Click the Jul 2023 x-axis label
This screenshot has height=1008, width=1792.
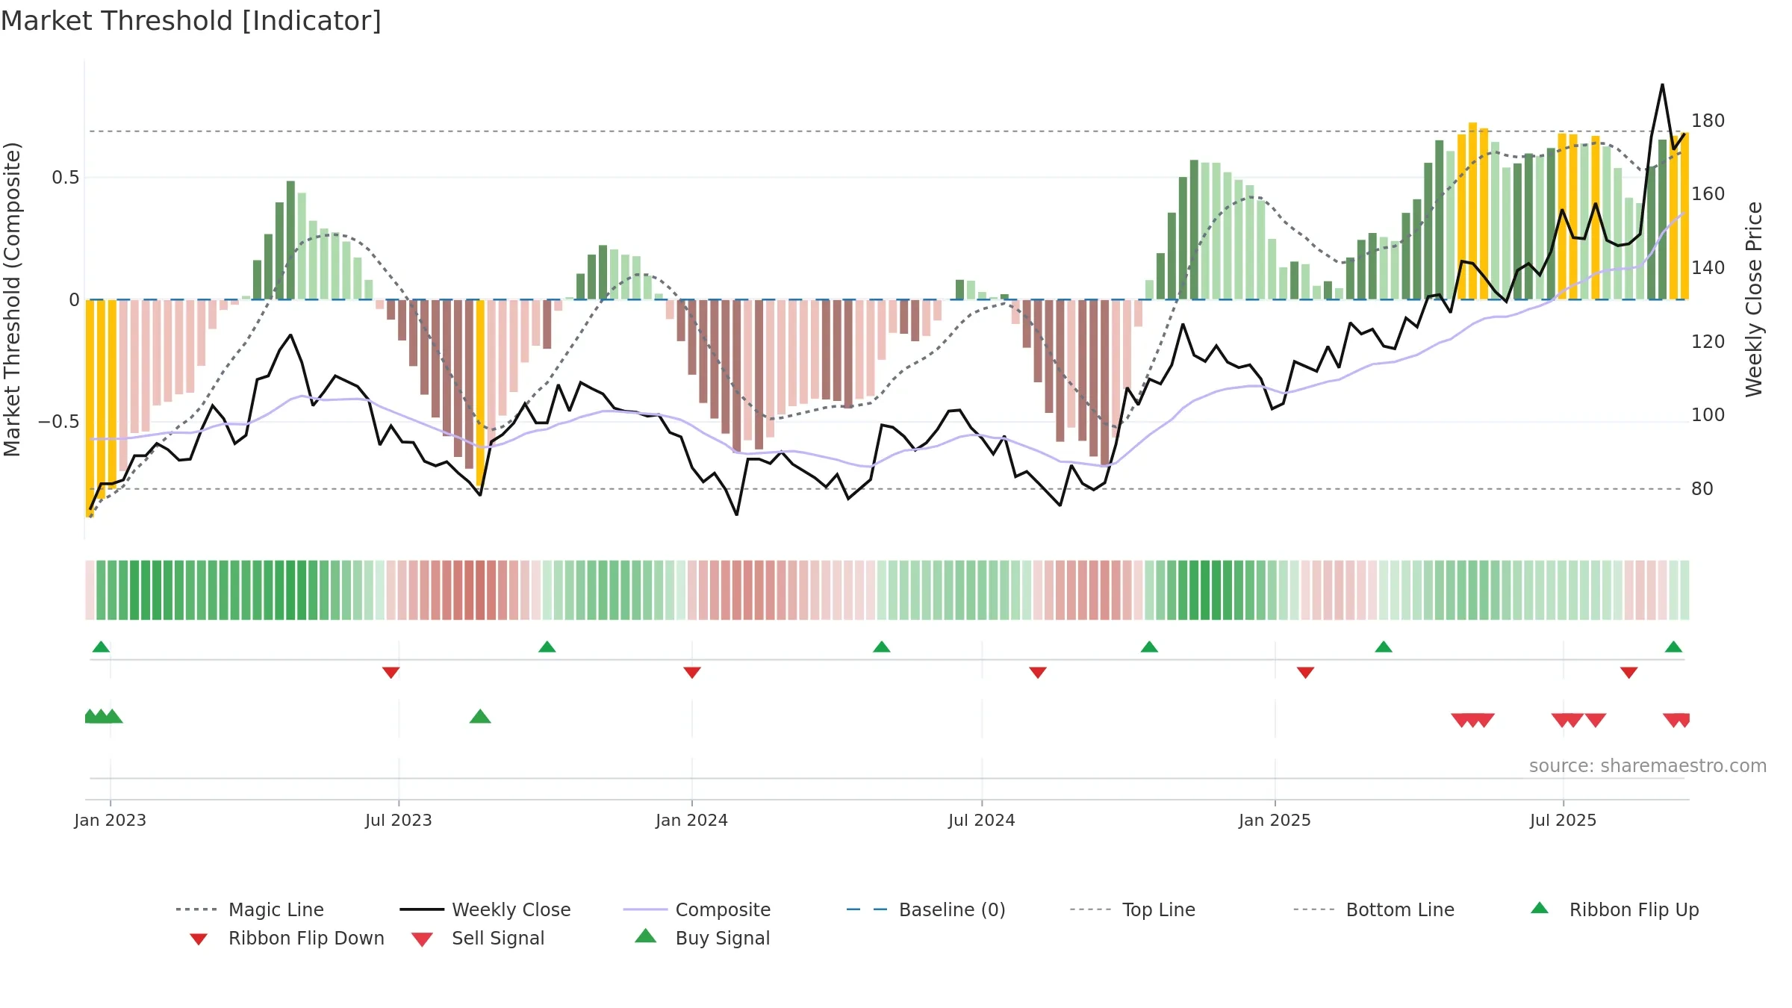click(x=399, y=820)
